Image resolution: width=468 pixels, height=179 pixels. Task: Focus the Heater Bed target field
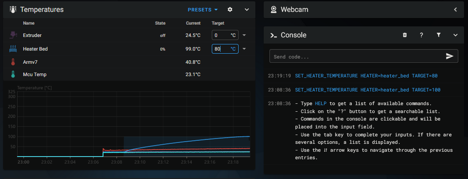pos(221,49)
